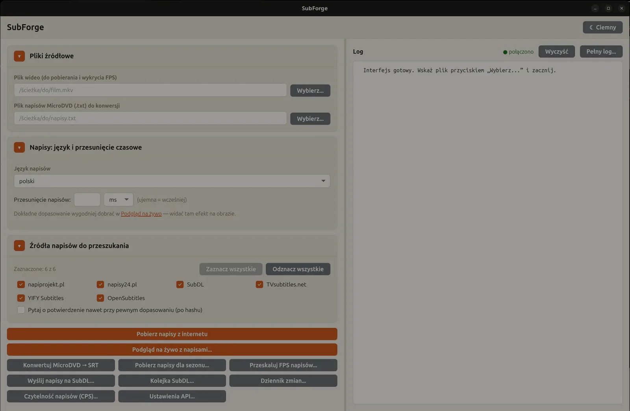
Task: Click Wybierz for the video file
Action: pos(310,90)
